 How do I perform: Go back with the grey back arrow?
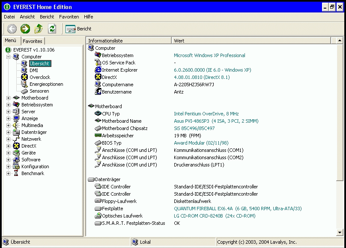click(12, 29)
